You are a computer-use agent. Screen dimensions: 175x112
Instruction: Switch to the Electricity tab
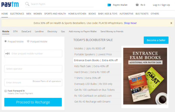point(52,32)
